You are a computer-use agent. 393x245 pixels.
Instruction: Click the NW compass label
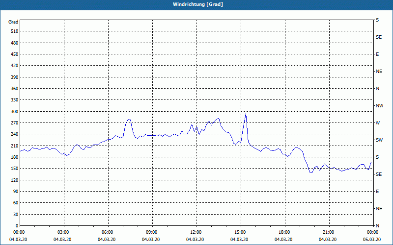tap(379, 106)
